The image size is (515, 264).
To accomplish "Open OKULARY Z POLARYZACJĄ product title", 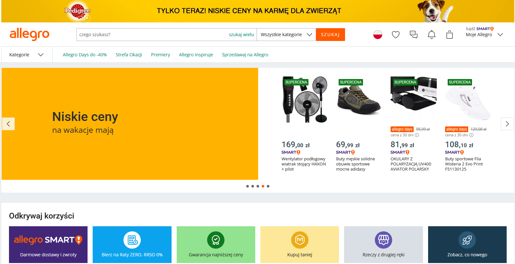I will click(411, 164).
